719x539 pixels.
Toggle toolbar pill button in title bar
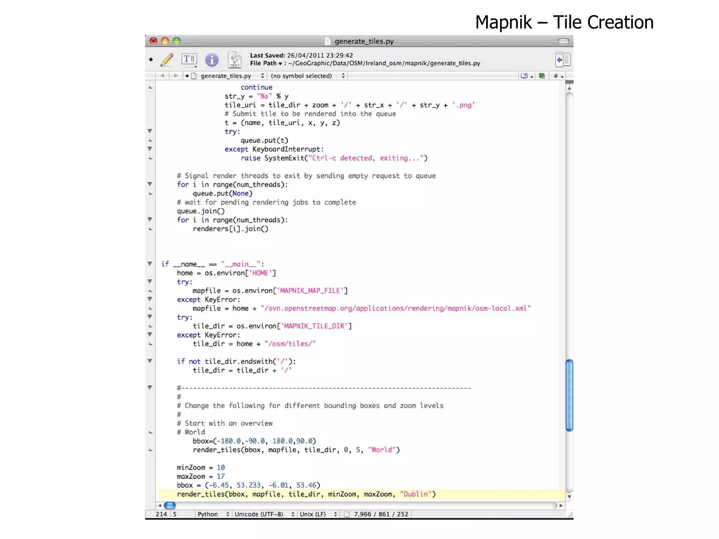(x=563, y=41)
